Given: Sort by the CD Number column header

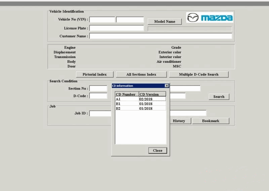Looking at the screenshot, I should pyautogui.click(x=127, y=94).
